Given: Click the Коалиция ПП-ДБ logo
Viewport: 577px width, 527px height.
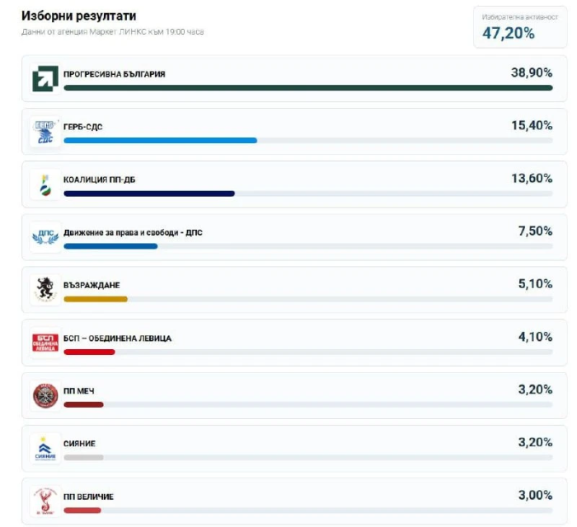Looking at the screenshot, I should coord(45,184).
